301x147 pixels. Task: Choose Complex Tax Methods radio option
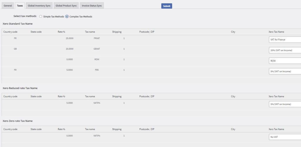tap(67, 17)
